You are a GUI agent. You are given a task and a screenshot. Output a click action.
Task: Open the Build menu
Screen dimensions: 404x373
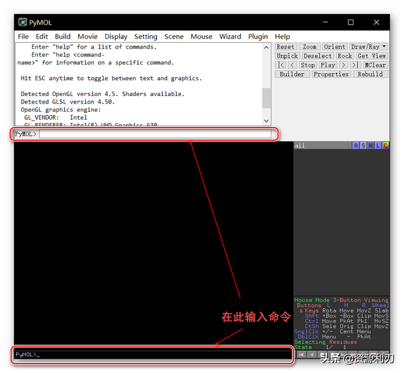click(62, 37)
